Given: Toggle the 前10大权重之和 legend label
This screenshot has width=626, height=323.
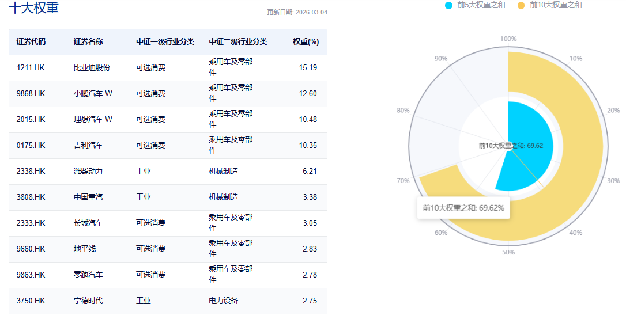Looking at the screenshot, I should click(555, 5).
